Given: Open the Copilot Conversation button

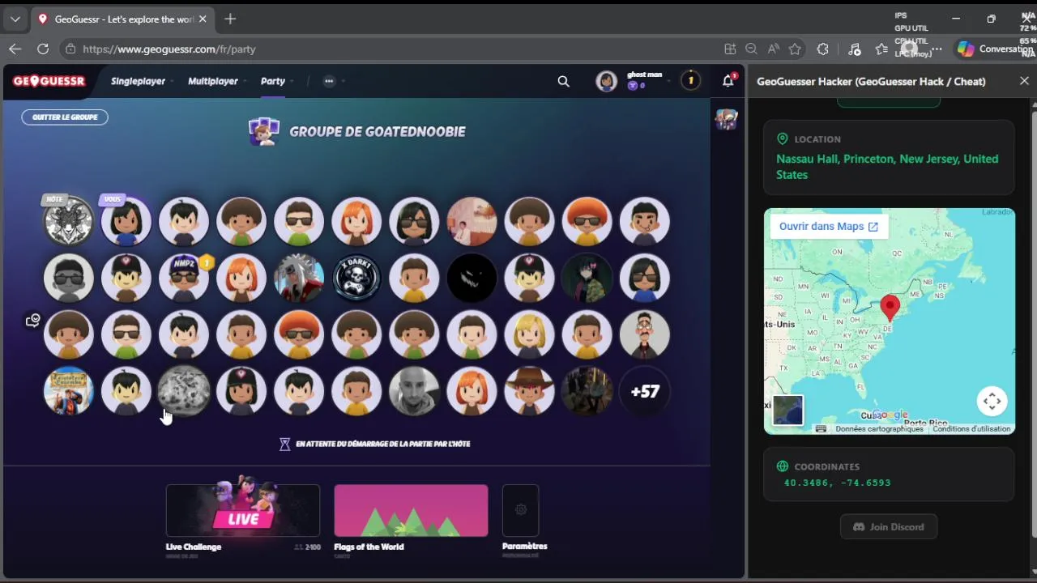Looking at the screenshot, I should coord(995,49).
